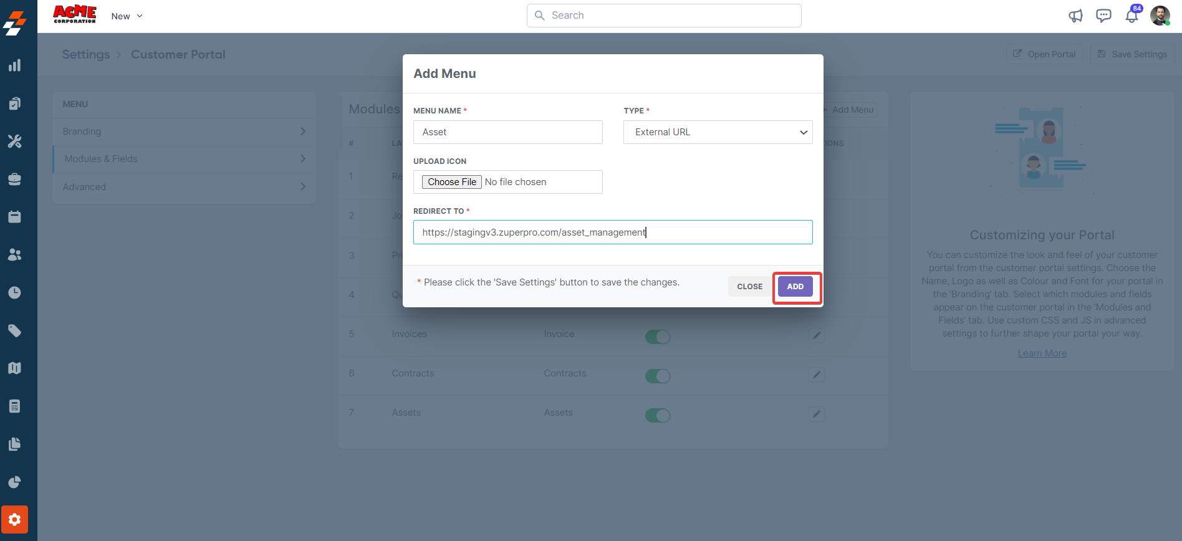Click the megaphone announcements icon
This screenshot has width=1182, height=541.
click(1075, 16)
